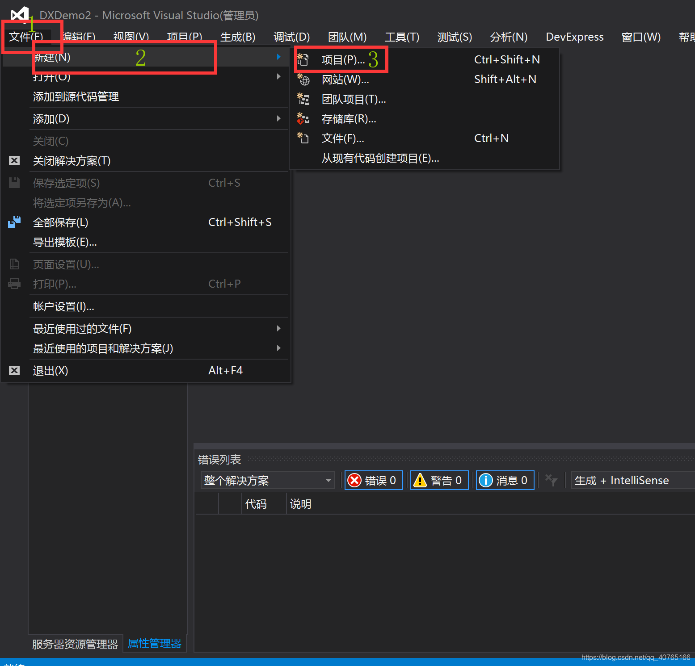Open the 工具(T) menu
Screen dimensions: 695x666
[402, 37]
